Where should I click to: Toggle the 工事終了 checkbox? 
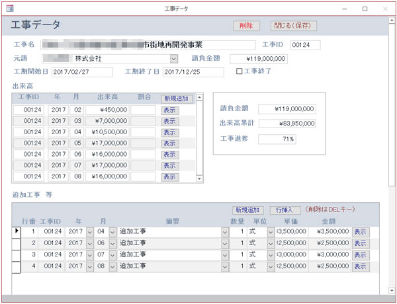240,71
